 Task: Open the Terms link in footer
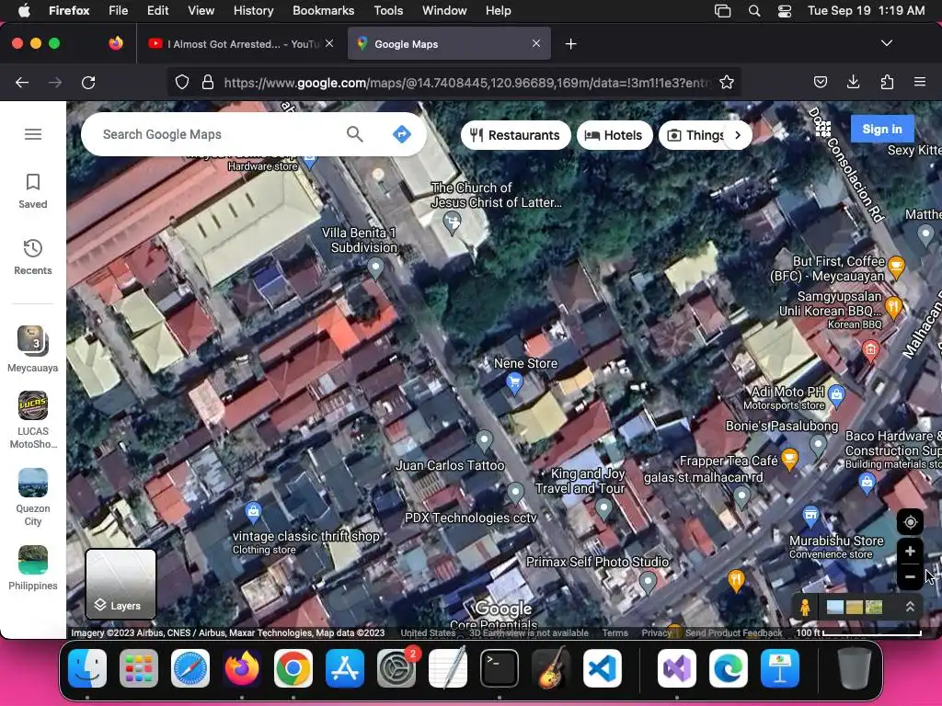point(615,632)
